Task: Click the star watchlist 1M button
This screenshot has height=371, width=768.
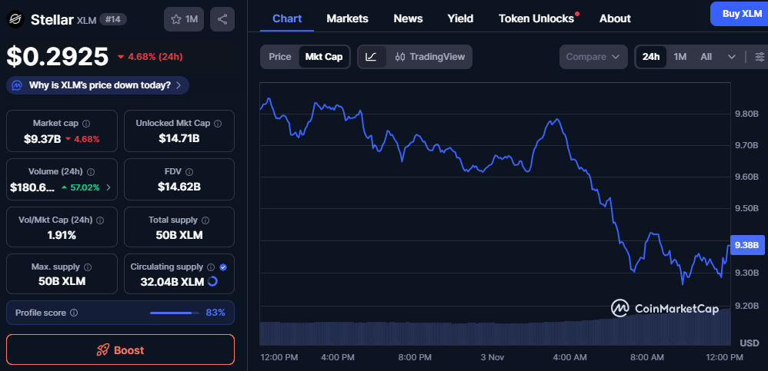Action: point(184,19)
